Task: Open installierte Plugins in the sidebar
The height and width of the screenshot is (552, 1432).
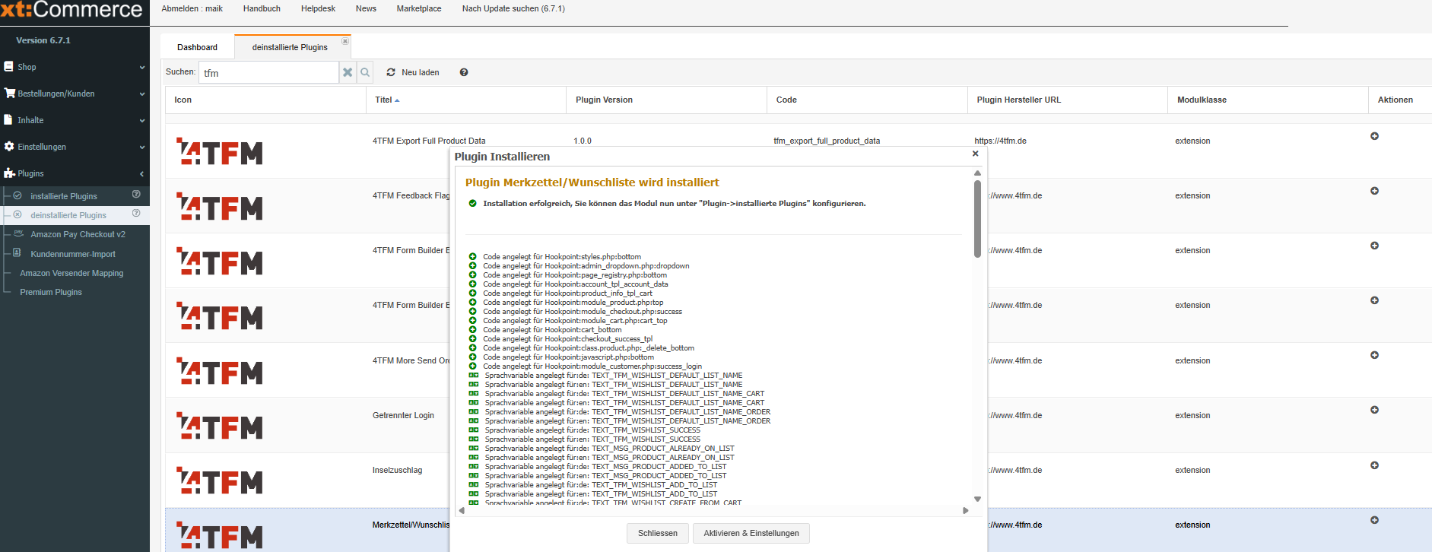Action: pyautogui.click(x=64, y=196)
